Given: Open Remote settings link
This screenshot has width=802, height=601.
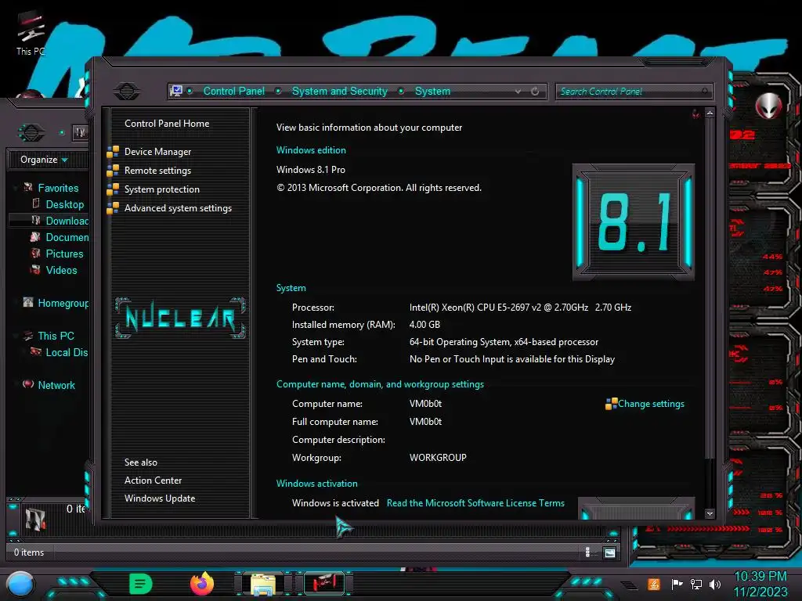Looking at the screenshot, I should point(157,171).
